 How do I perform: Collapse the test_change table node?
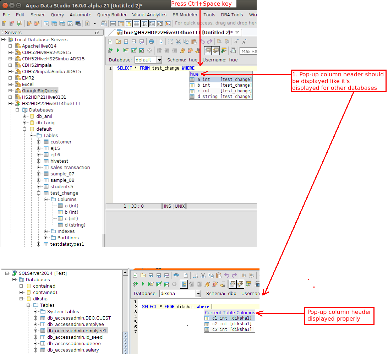point(39,193)
